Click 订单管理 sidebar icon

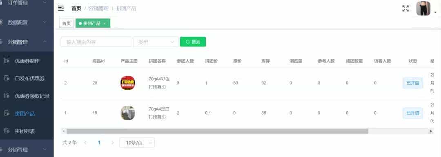pos(1,3)
